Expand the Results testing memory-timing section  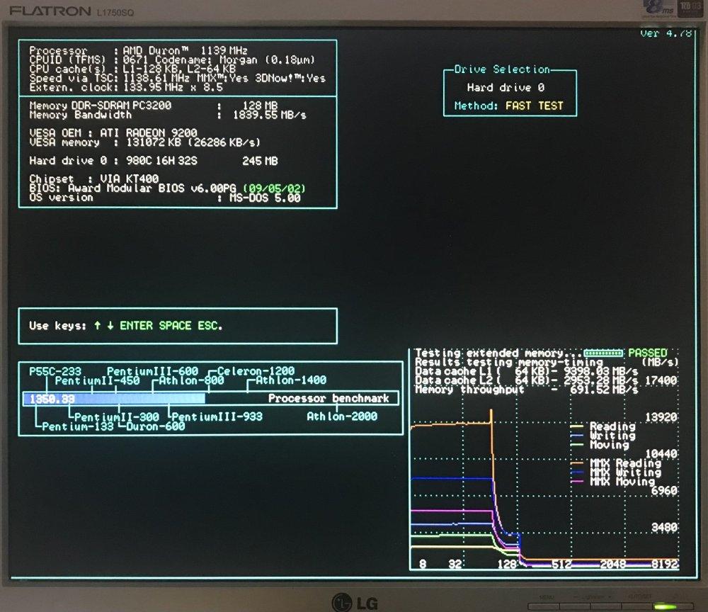[x=489, y=362]
